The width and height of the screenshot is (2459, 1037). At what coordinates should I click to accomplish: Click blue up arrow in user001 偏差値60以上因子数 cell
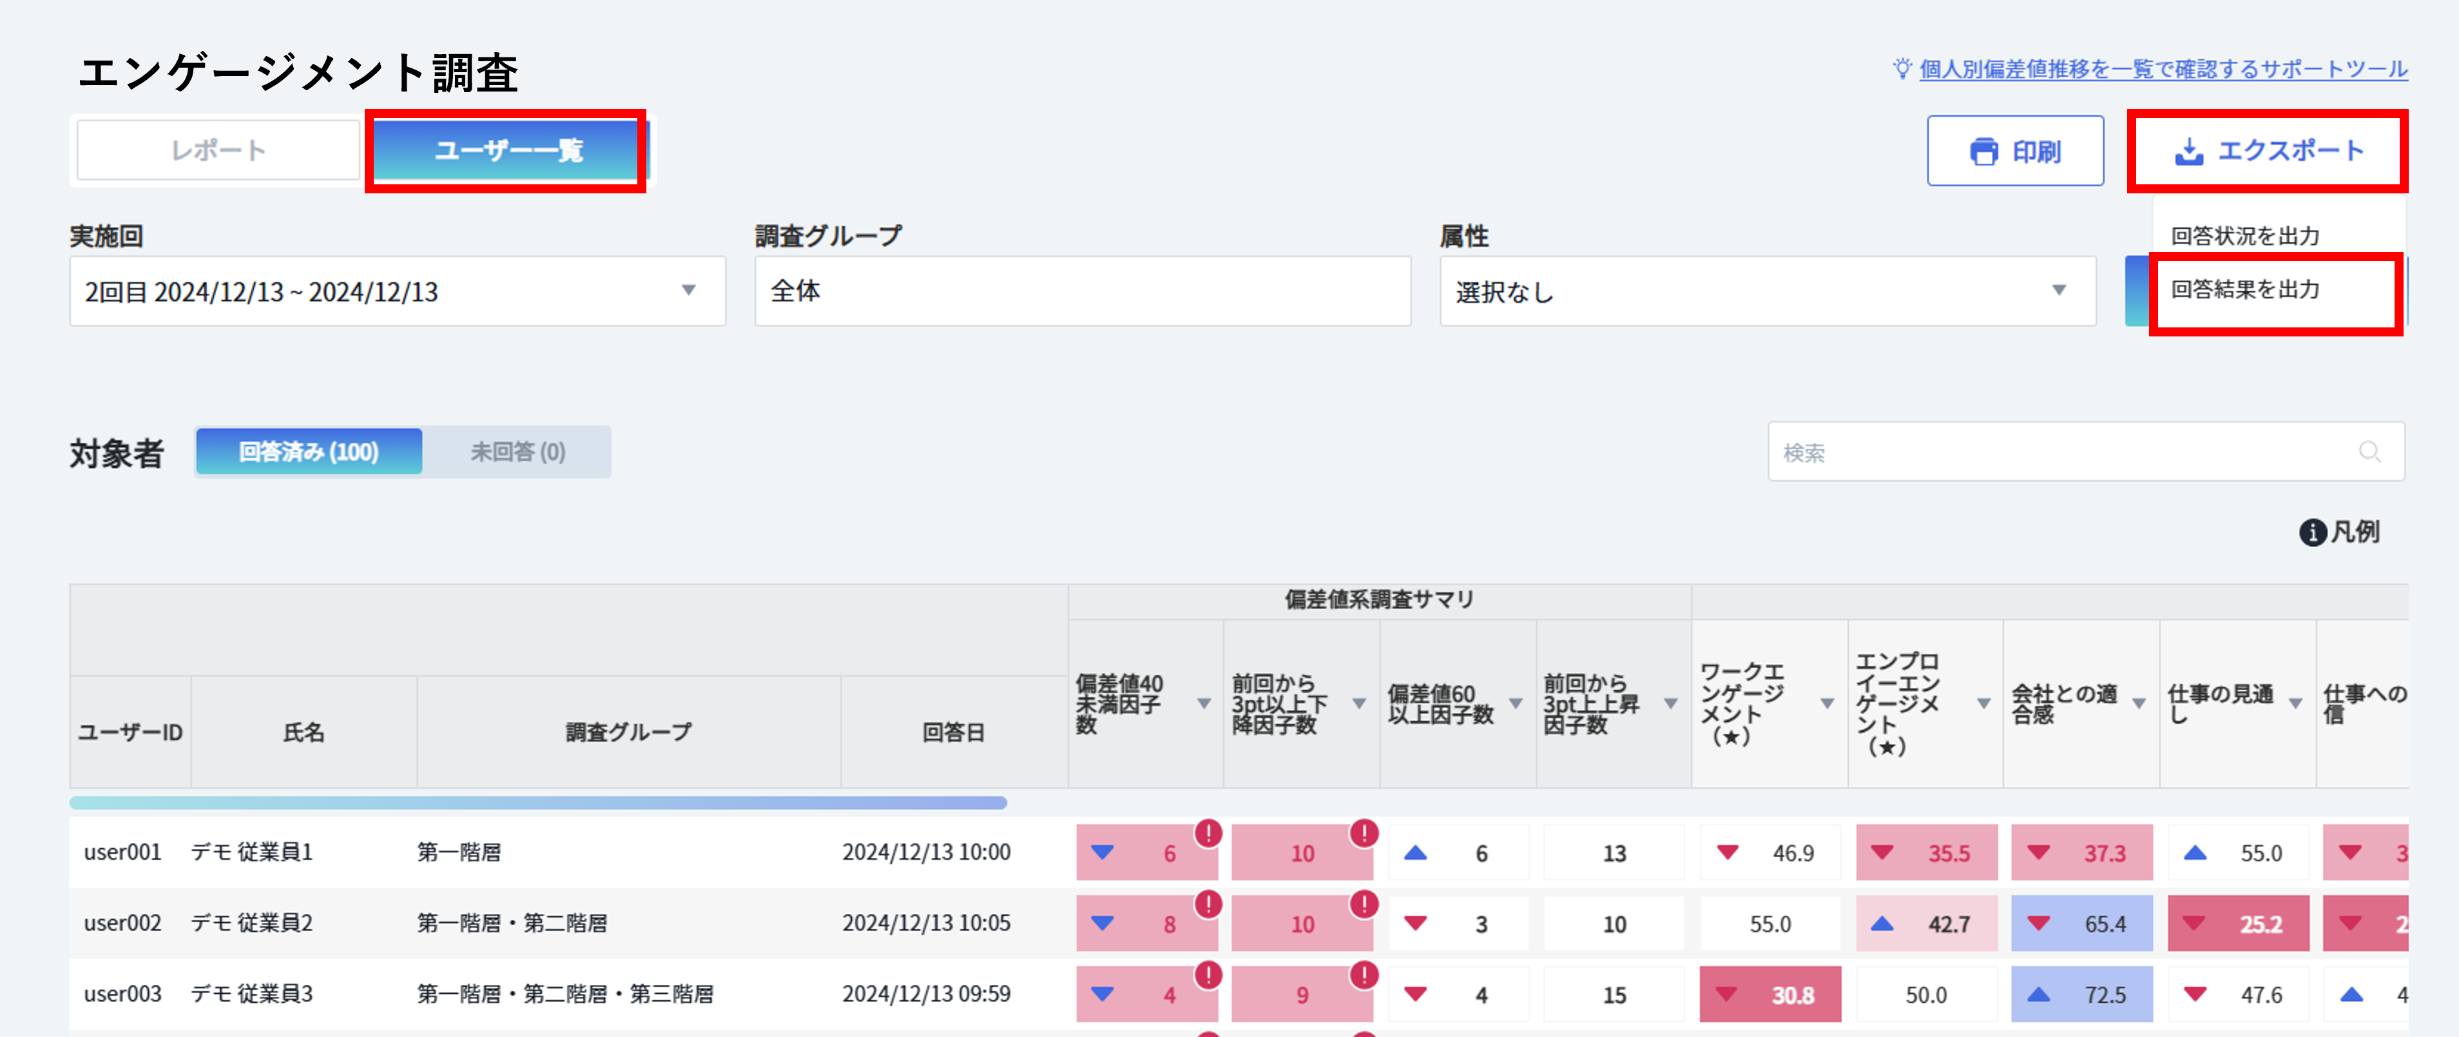1416,853
